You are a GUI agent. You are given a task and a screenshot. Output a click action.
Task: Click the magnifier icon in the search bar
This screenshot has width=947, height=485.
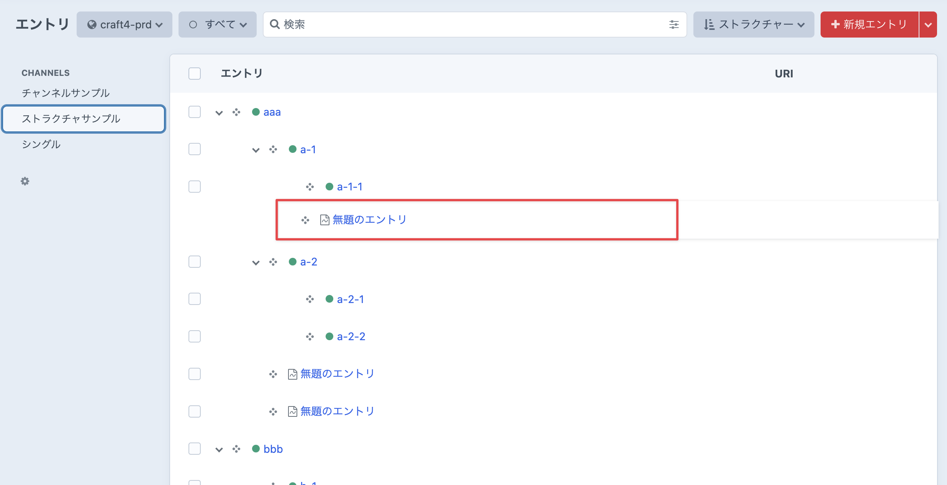coord(274,24)
